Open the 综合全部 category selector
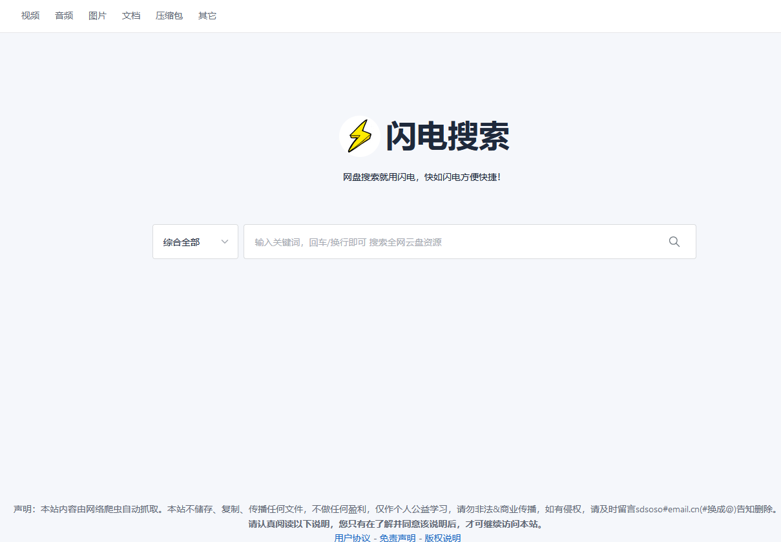Viewport: 781px width, 542px height. [x=182, y=242]
